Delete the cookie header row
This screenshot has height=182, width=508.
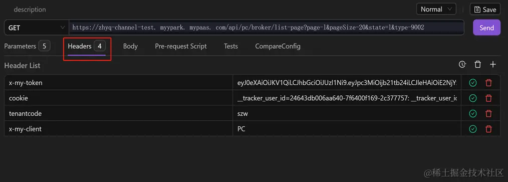(488, 98)
